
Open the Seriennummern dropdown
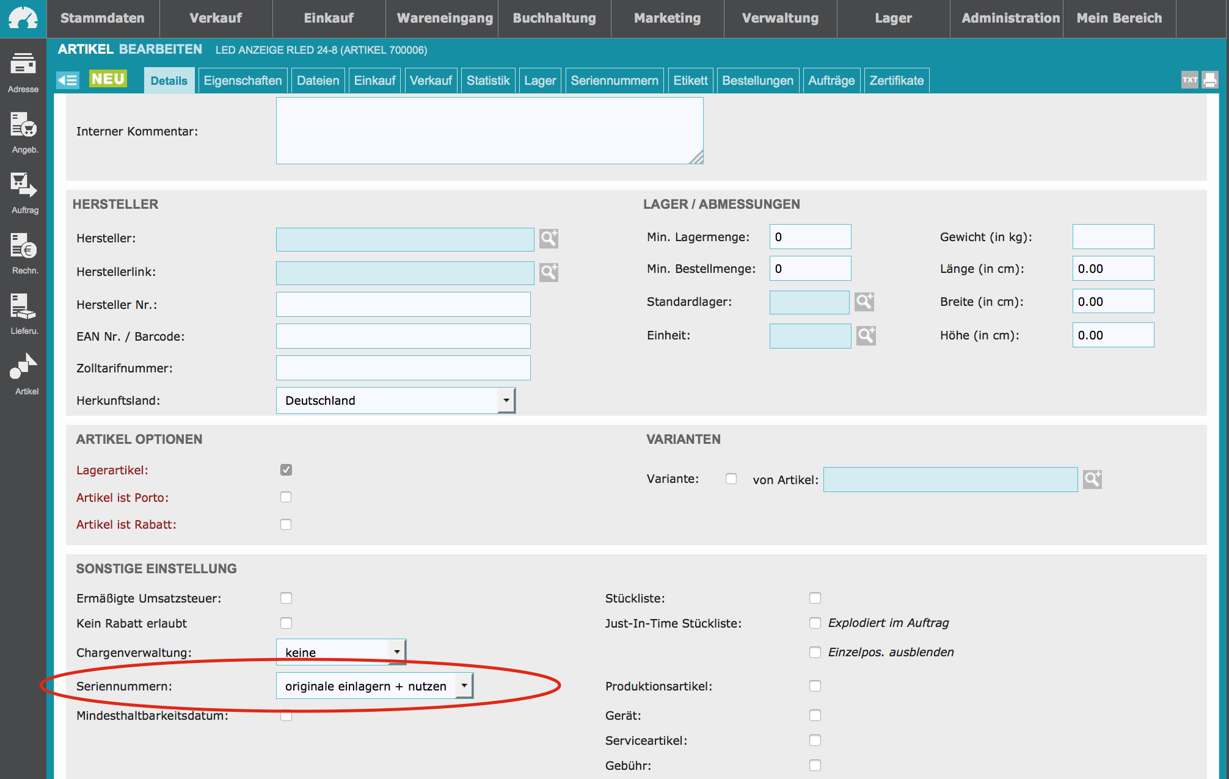click(x=374, y=686)
